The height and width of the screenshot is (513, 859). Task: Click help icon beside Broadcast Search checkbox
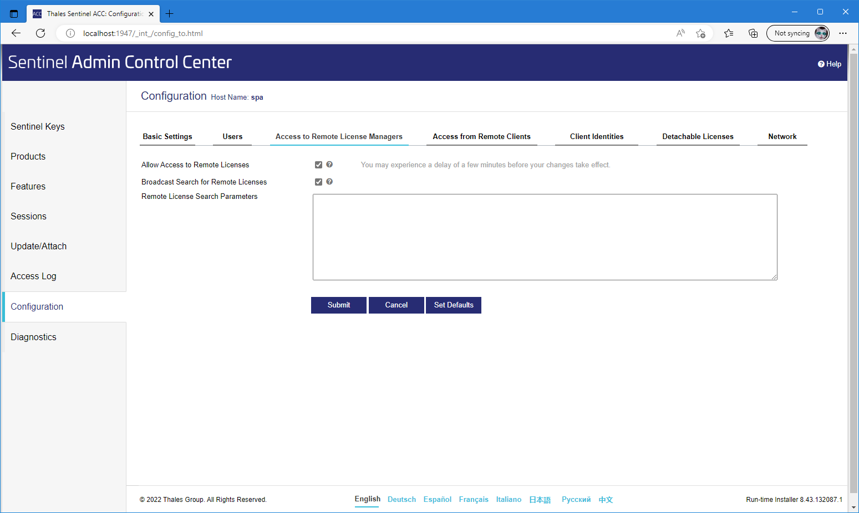[329, 182]
